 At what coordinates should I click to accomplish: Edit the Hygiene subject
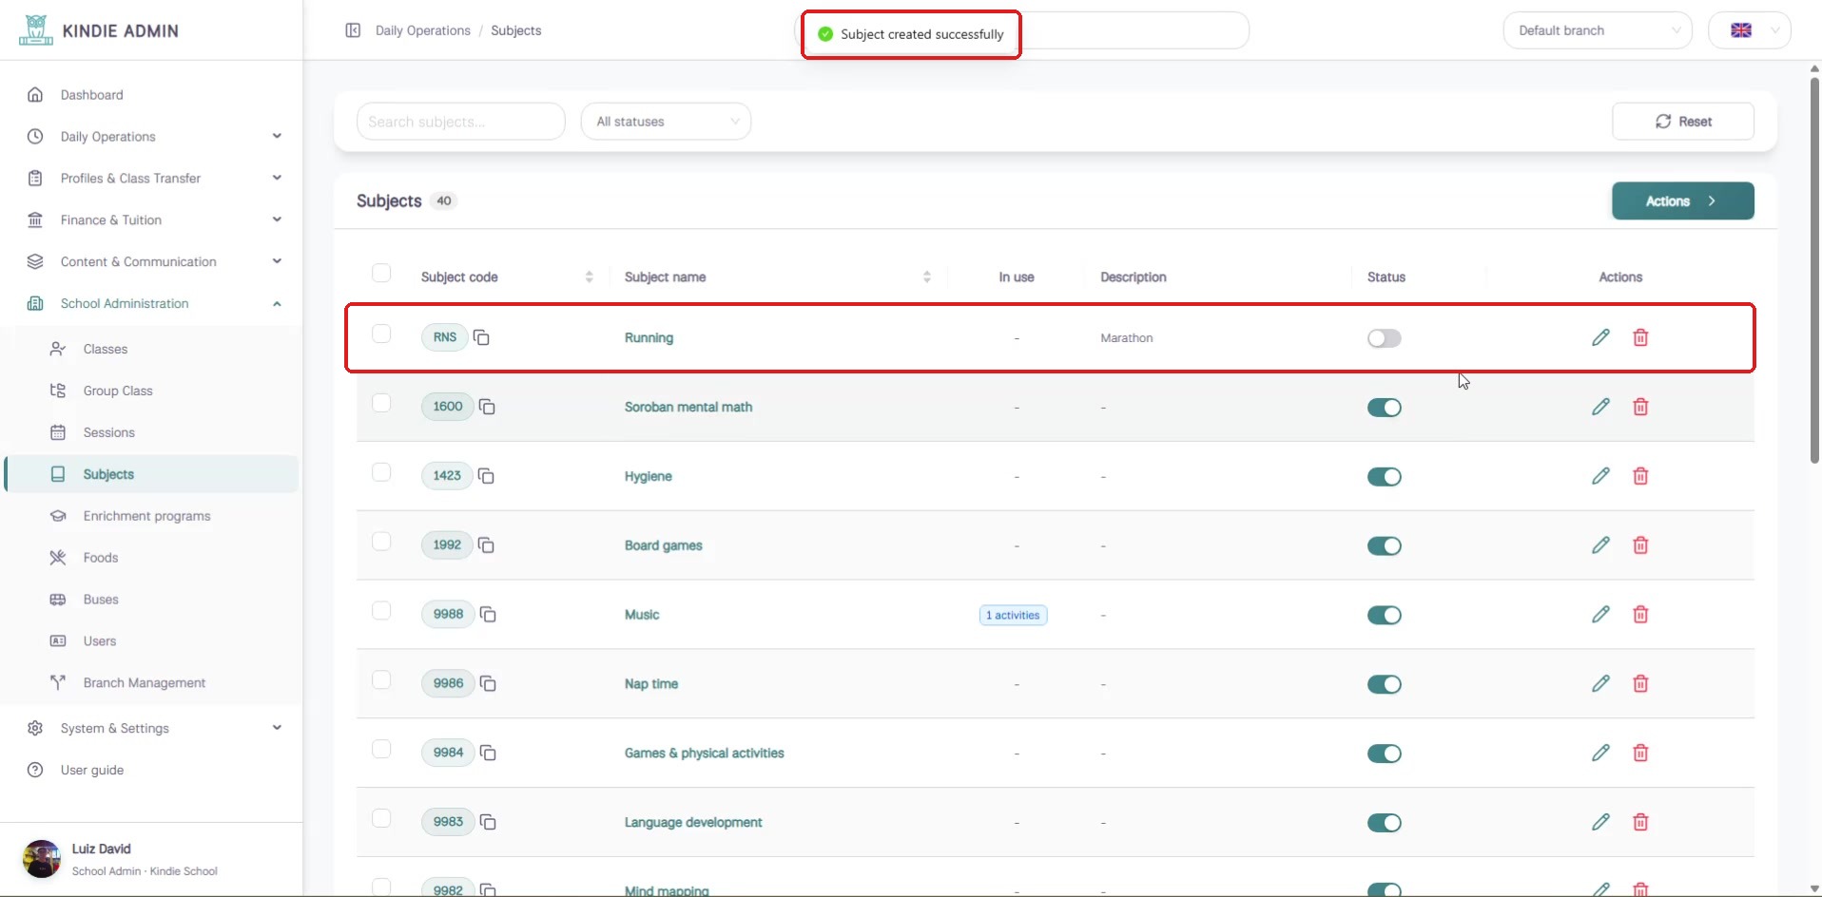coord(1600,476)
